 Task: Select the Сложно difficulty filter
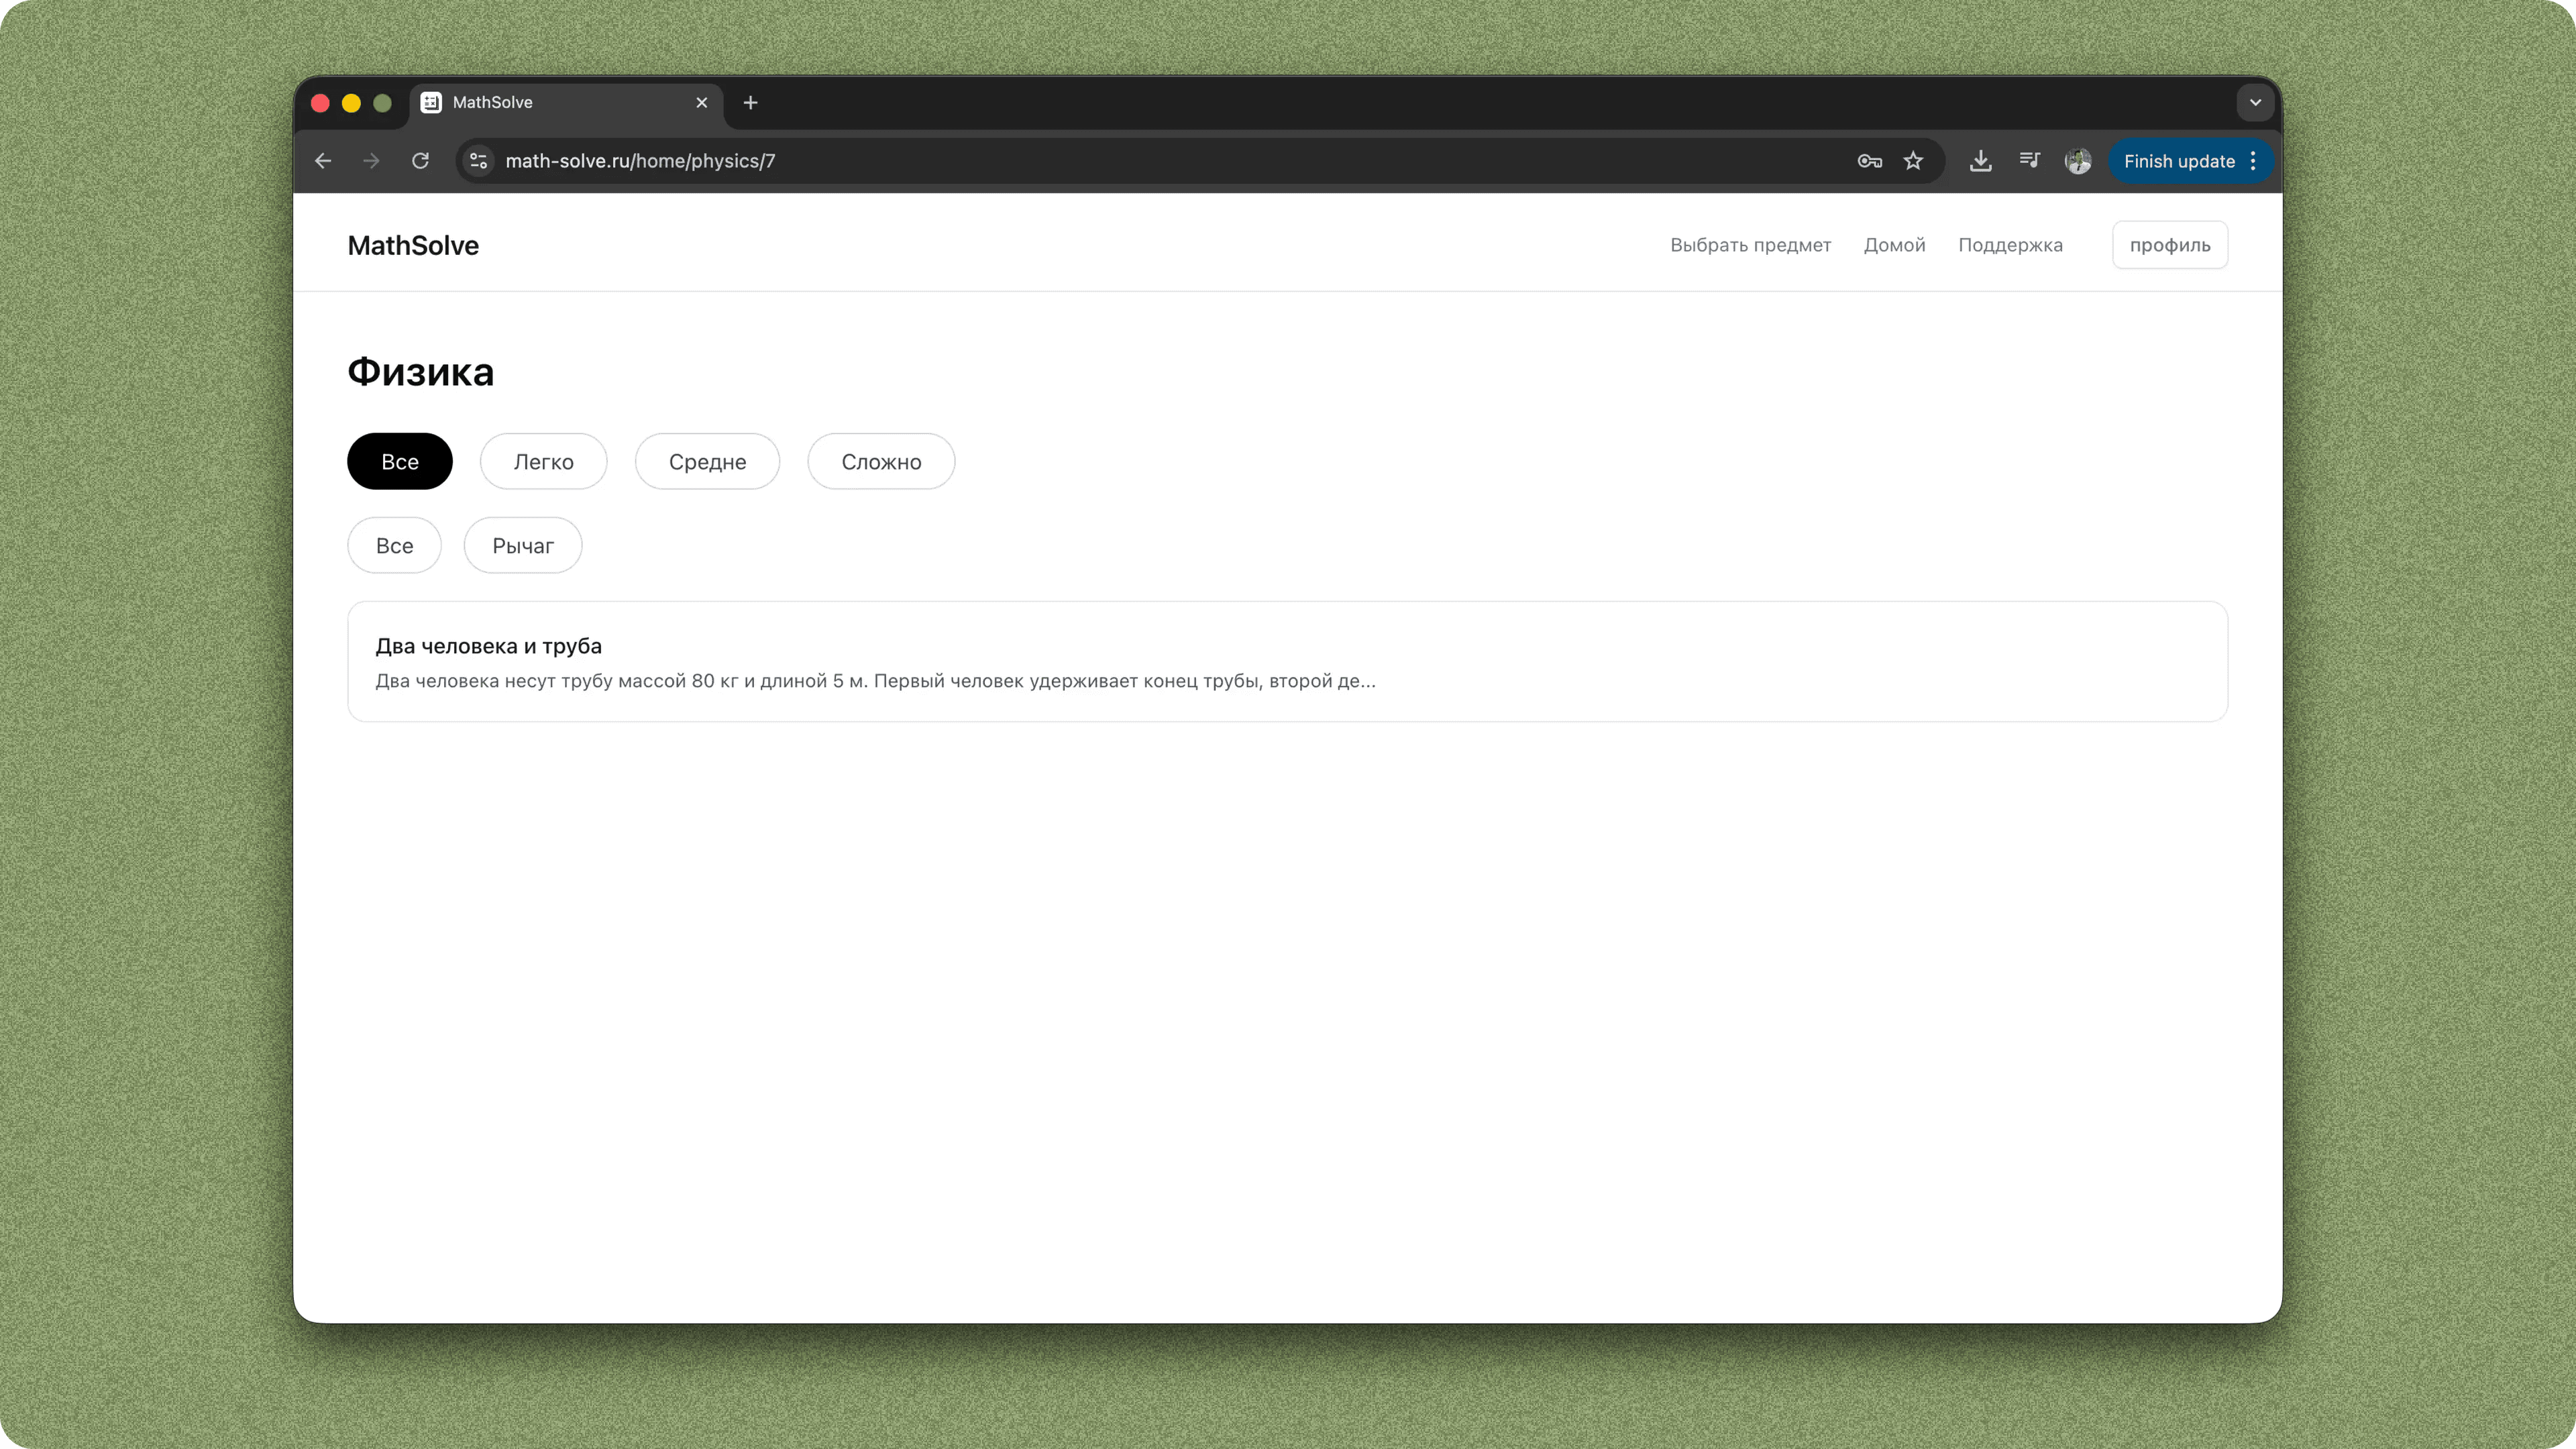[x=881, y=462]
